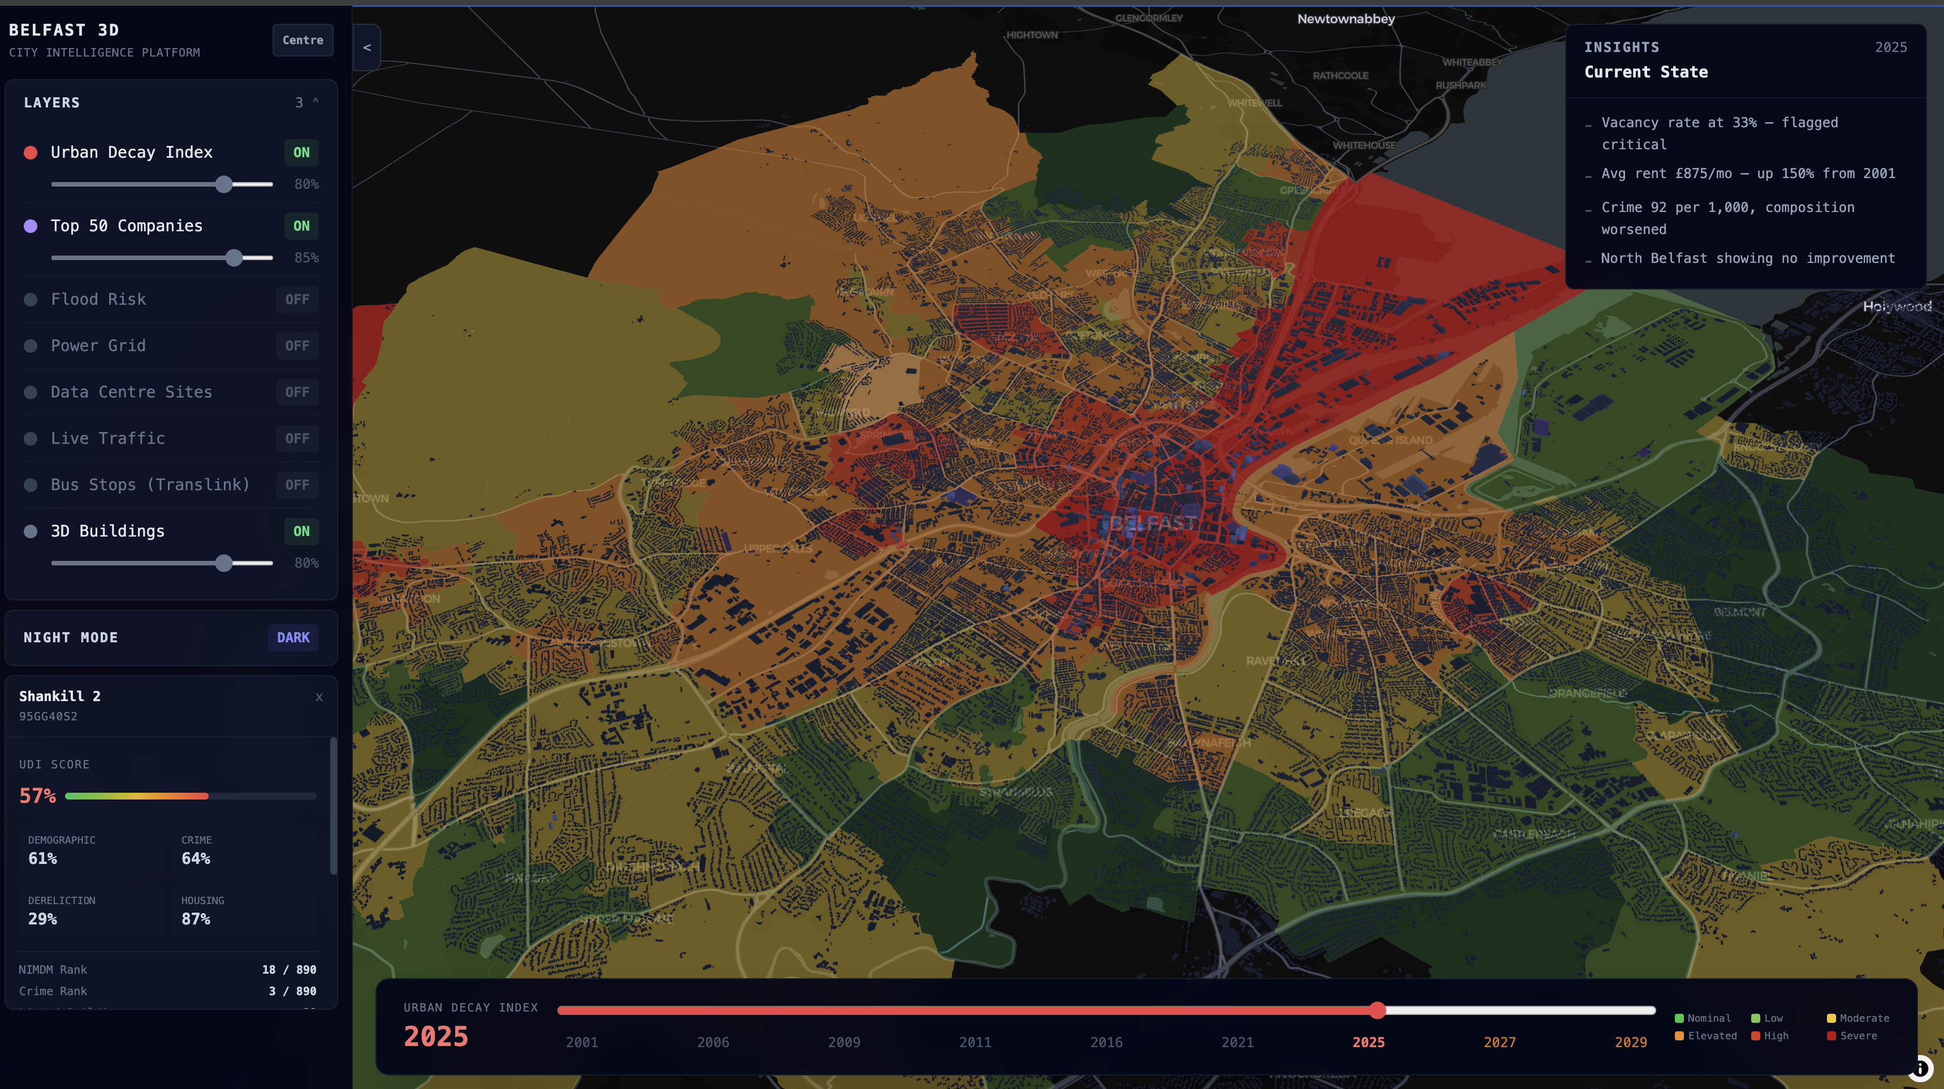Toggle Data Centre Sites layer on
The width and height of the screenshot is (1944, 1089).
click(x=297, y=392)
